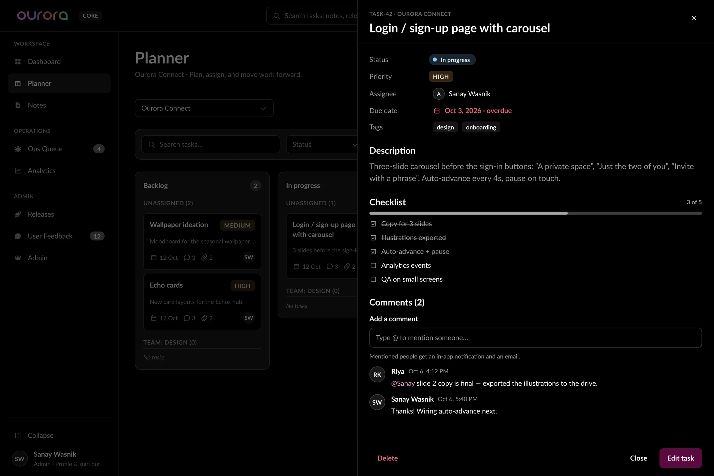Click attachment paperclip on Echo cards card
714x476 pixels.
204,318
